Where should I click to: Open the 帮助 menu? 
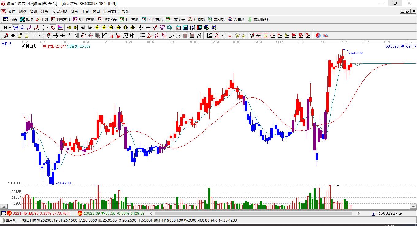point(126,11)
